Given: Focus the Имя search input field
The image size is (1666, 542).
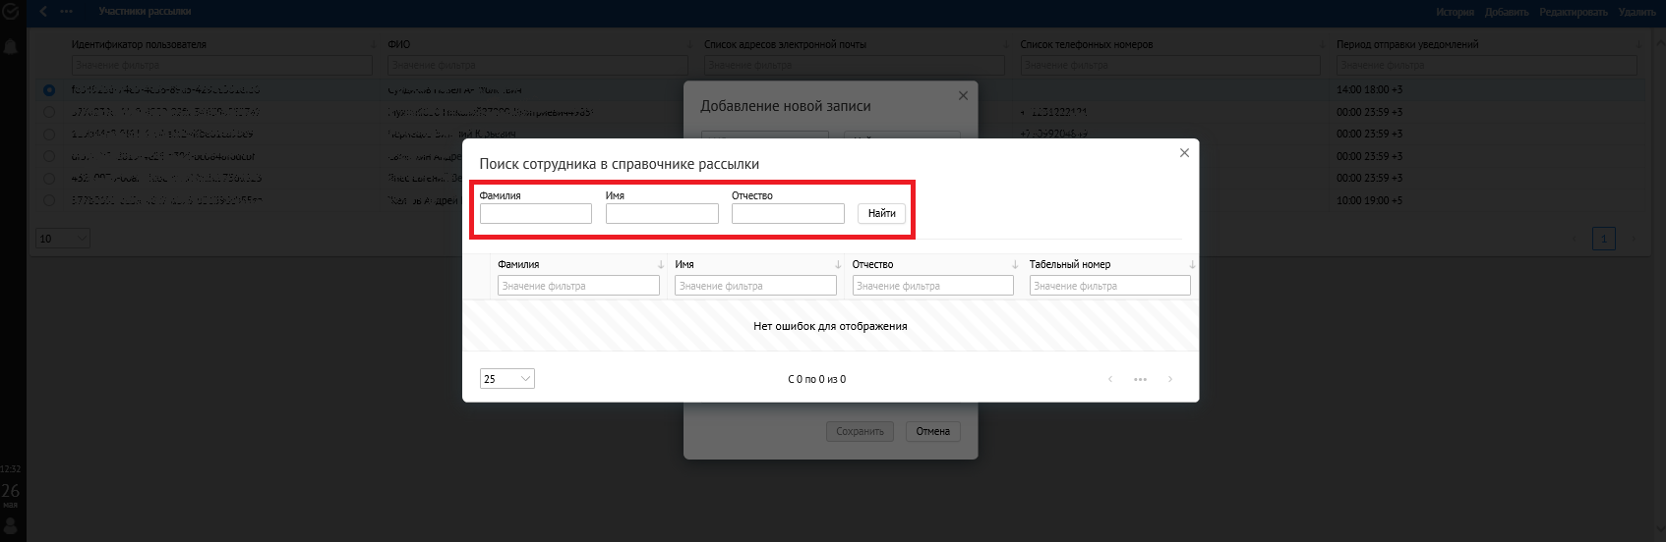Looking at the screenshot, I should (x=662, y=214).
